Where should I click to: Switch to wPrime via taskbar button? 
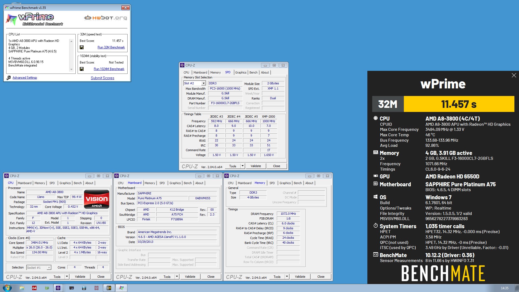pyautogui.click(x=121, y=288)
